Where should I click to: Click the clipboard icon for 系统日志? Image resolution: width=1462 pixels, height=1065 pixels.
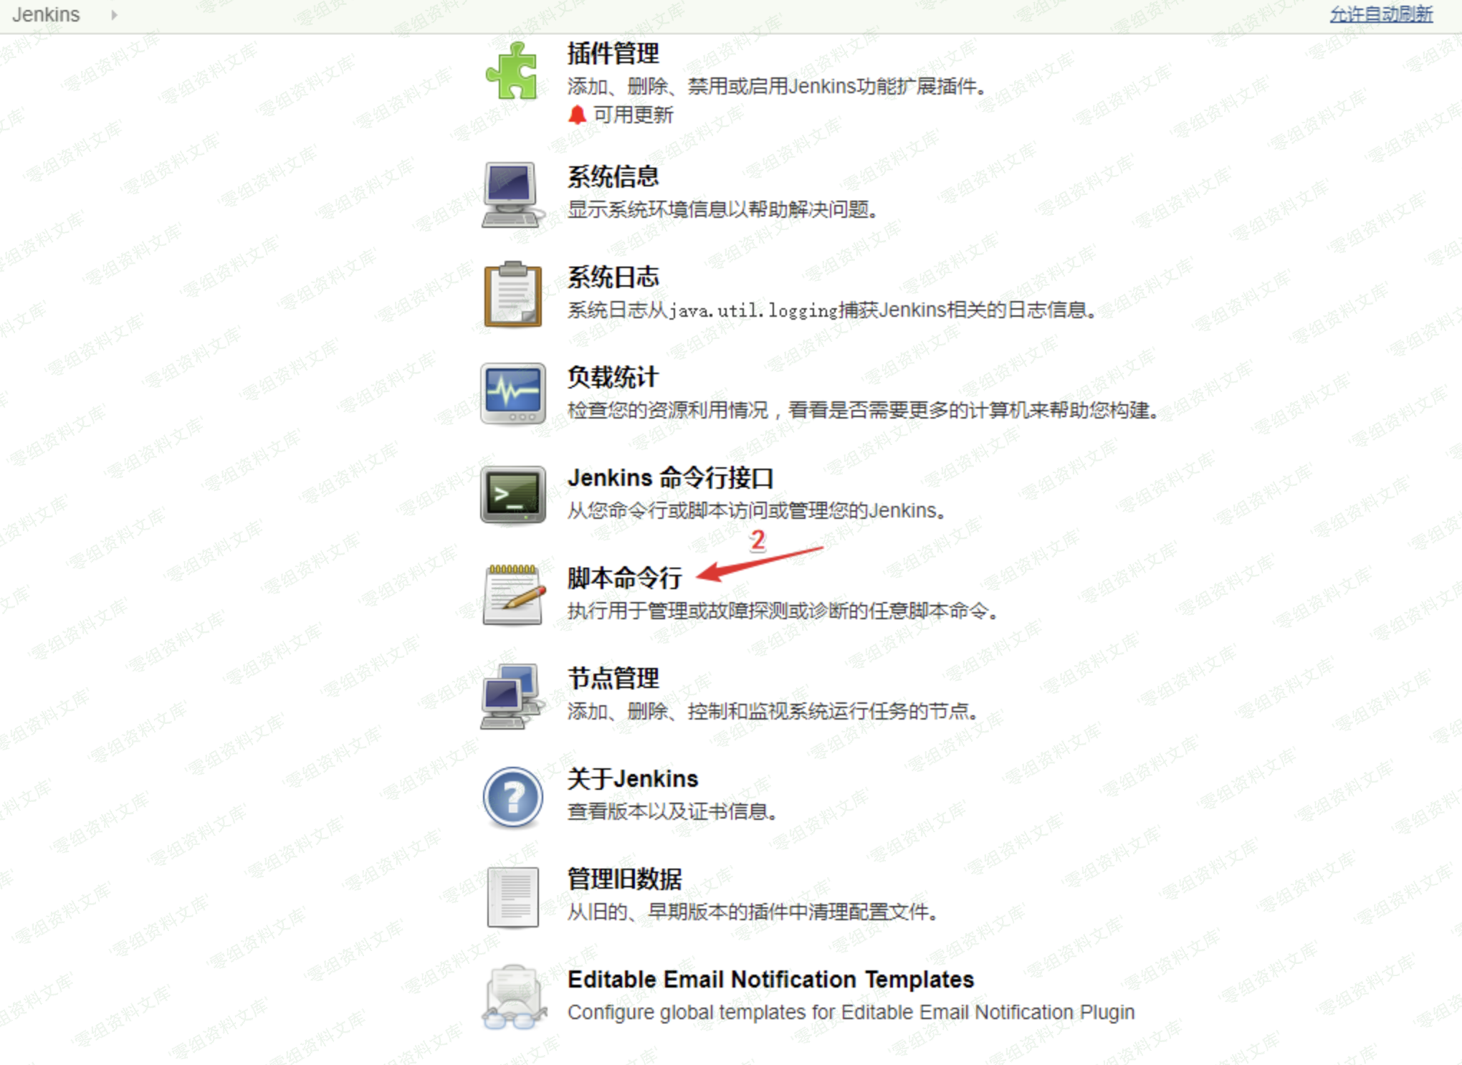point(512,294)
